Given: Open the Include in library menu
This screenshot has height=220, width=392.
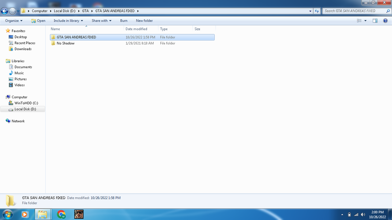Looking at the screenshot, I should click(x=68, y=21).
